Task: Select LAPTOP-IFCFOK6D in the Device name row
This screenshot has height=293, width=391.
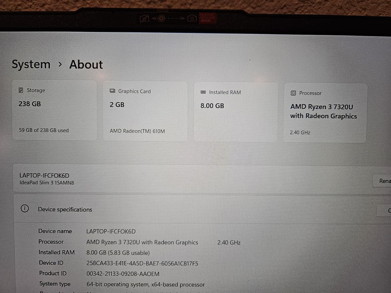Action: click(111, 231)
